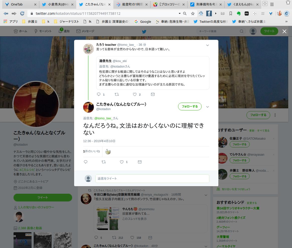The width and height of the screenshot is (292, 248).
Task: Switch to the 刑事裁判を考える tab
Action: 206,4
